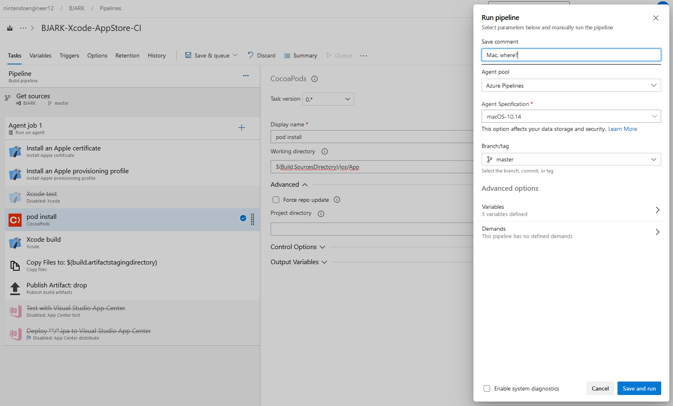Click the Summary list icon
The image size is (673, 406).
pyautogui.click(x=287, y=56)
